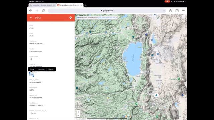Select the blue circle marker northeast of Lake Tahoe
The width and height of the screenshot is (214, 120).
tap(146, 35)
